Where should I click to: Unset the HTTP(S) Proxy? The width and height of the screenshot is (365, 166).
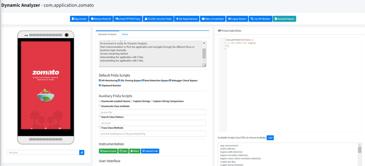click(128, 19)
